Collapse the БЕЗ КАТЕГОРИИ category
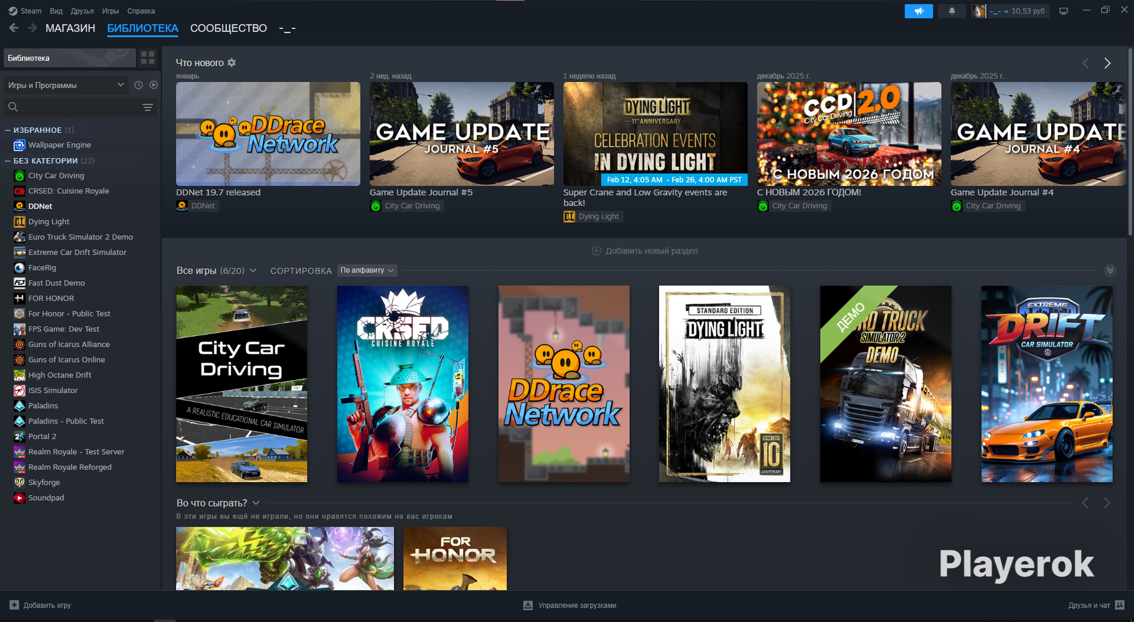Screen dimensions: 1134x622 point(7,160)
